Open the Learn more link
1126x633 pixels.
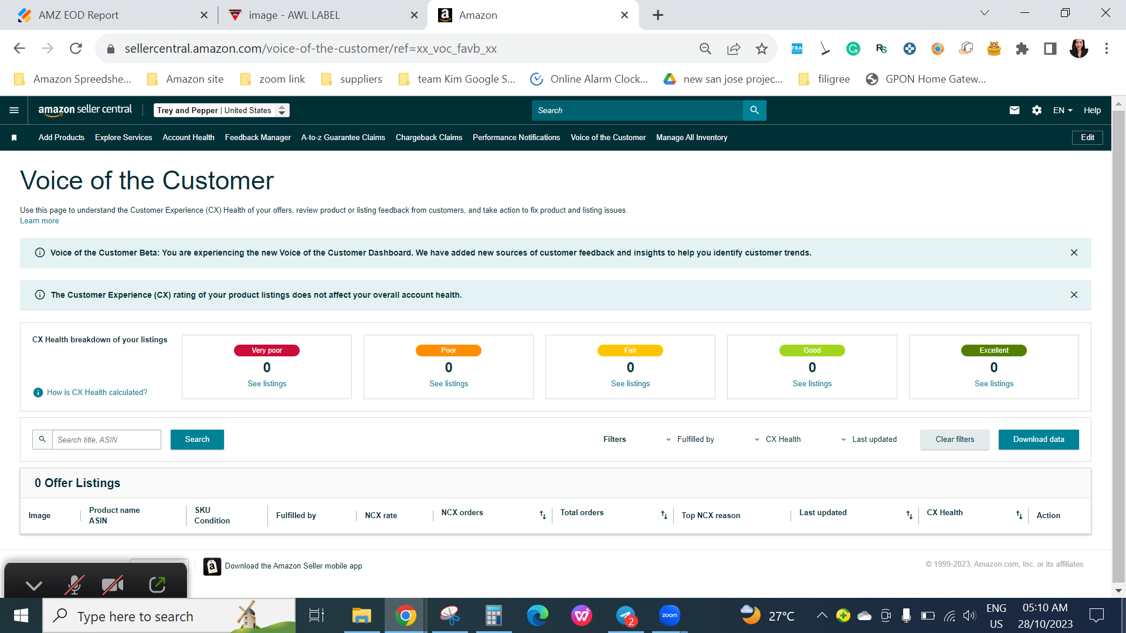tap(39, 221)
